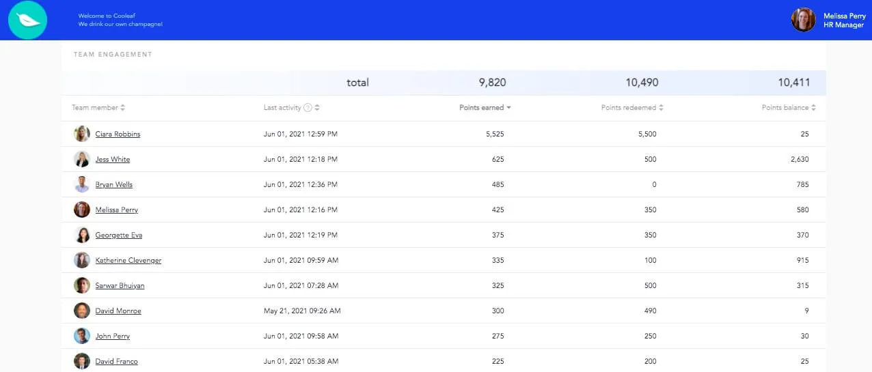Click the Last activity help question icon
Image resolution: width=872 pixels, height=372 pixels.
[x=308, y=108]
